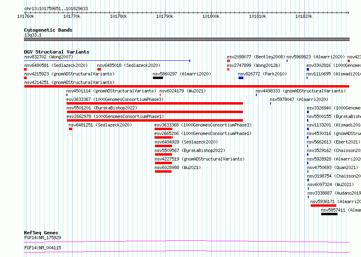
Task: Click the chr13:101759651..101829633 coordinate label
Action: [x=56, y=9]
